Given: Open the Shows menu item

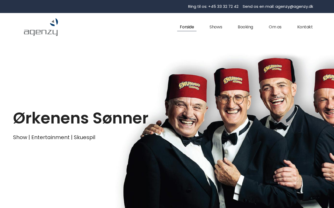Looking at the screenshot, I should click(x=216, y=27).
